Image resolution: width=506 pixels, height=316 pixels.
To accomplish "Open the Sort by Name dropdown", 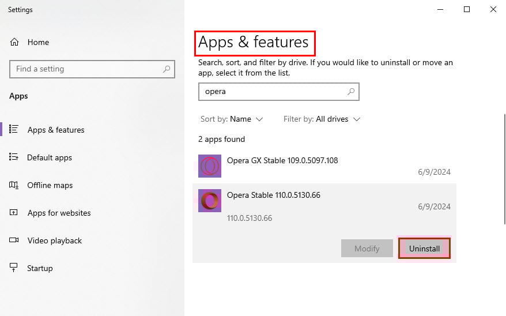I will click(232, 119).
